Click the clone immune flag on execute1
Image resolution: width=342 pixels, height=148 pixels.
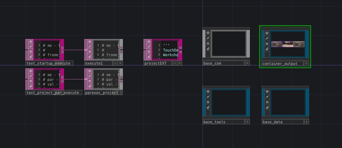pos(90,47)
